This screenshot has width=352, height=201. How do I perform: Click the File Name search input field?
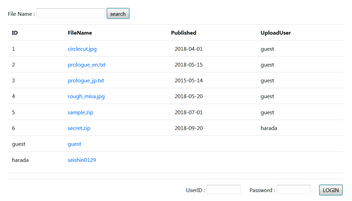coord(71,13)
